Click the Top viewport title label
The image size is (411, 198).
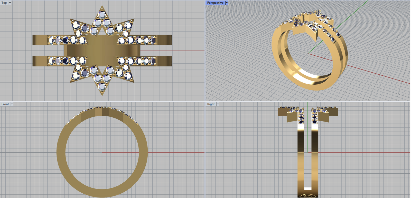point(4,3)
